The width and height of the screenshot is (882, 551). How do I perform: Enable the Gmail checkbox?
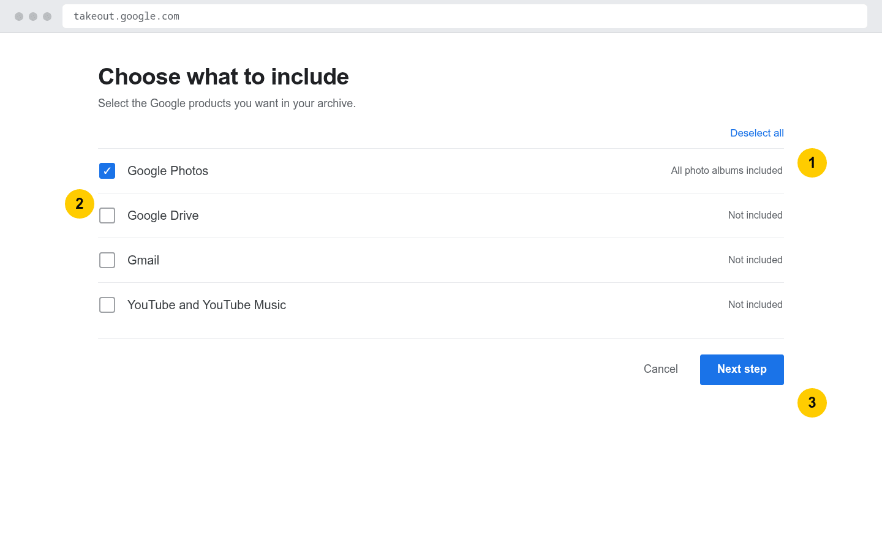click(x=107, y=260)
